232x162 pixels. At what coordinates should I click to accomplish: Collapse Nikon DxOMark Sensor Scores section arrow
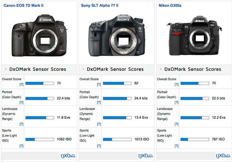pyautogui.click(x=161, y=69)
